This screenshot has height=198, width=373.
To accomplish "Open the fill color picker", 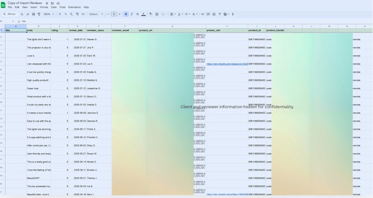I will pos(151,14).
